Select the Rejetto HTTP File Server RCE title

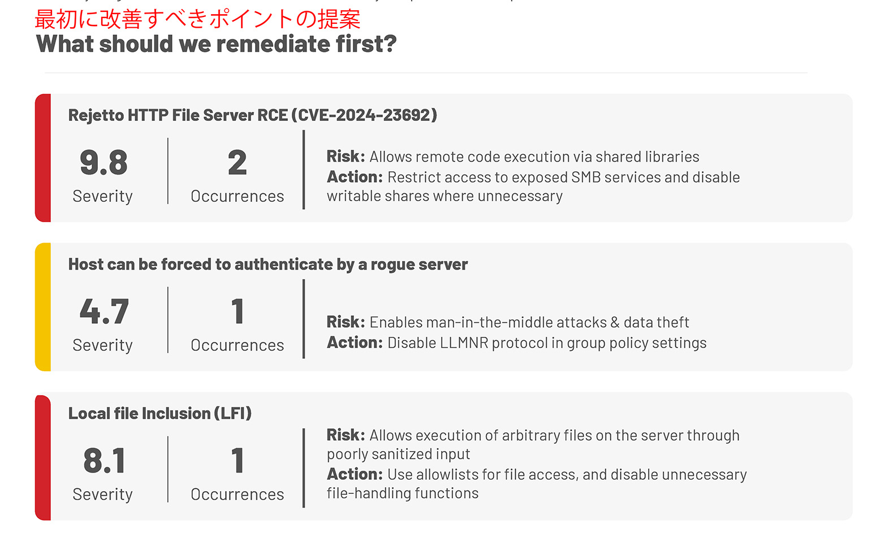[x=252, y=115]
